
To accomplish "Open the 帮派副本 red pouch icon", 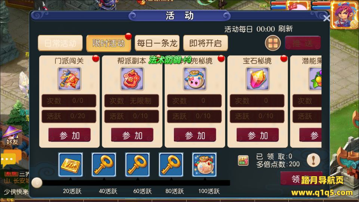I will pos(132,79).
